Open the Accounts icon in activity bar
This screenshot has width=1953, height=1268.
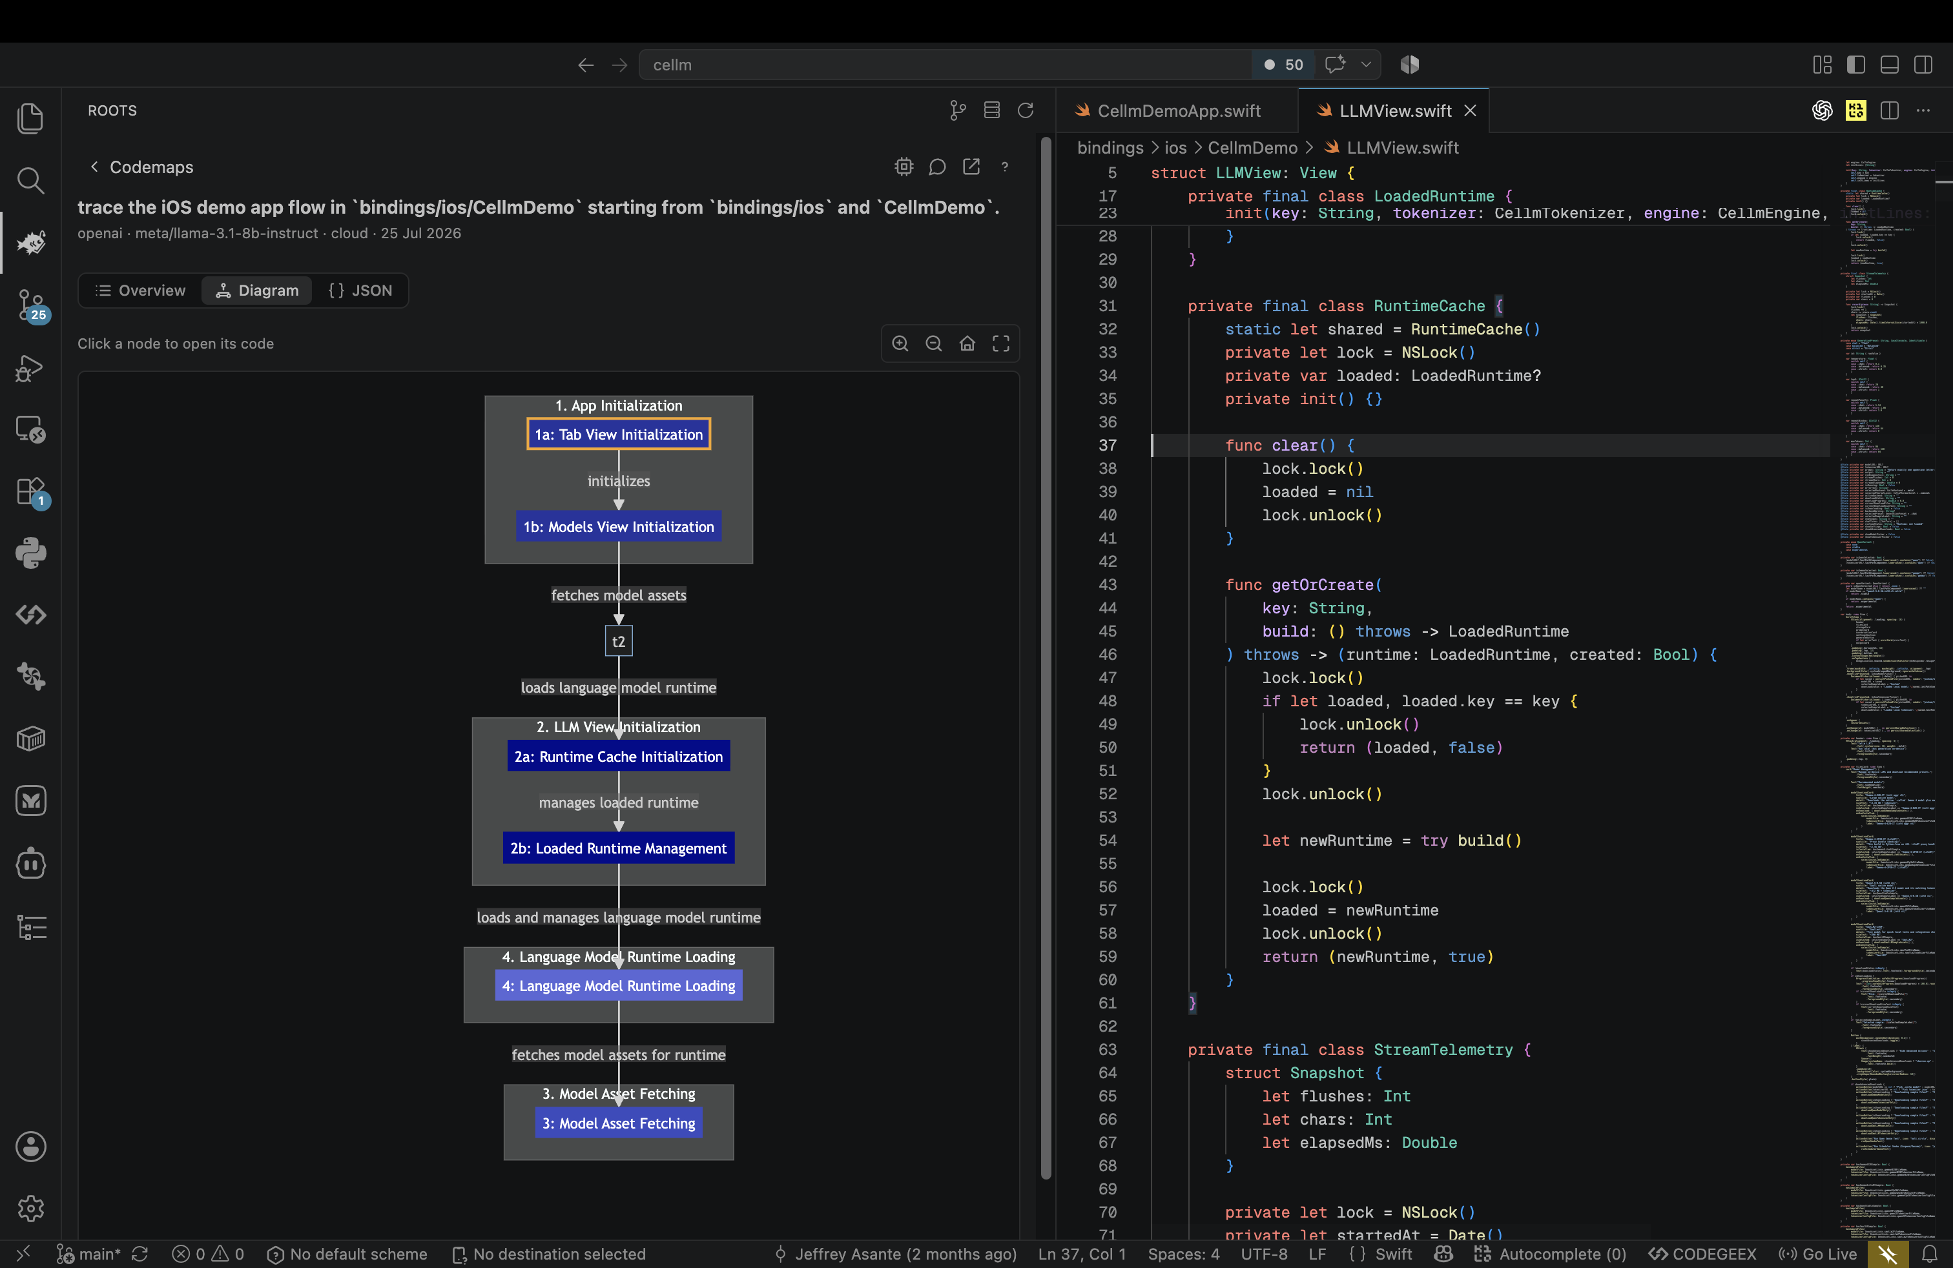[x=30, y=1146]
